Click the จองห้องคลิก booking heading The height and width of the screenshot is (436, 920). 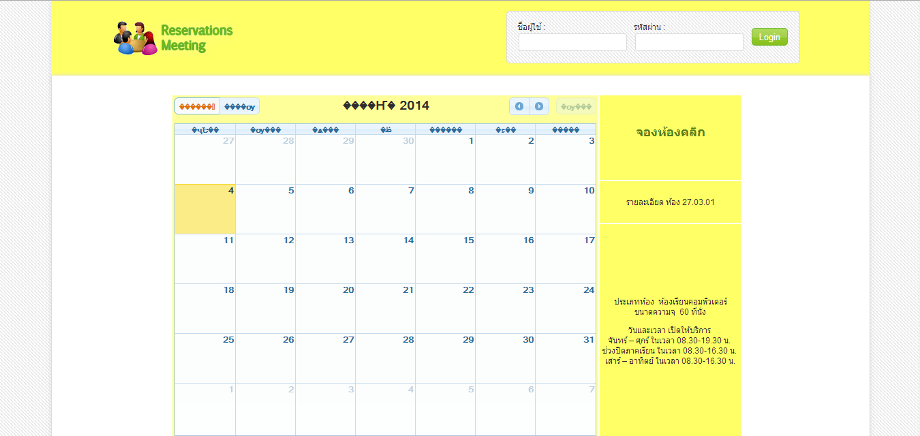click(x=671, y=132)
